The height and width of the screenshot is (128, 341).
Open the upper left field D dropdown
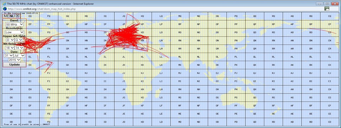click(x=10, y=40)
